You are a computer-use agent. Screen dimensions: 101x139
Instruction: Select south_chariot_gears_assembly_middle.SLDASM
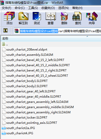(x=40, y=107)
